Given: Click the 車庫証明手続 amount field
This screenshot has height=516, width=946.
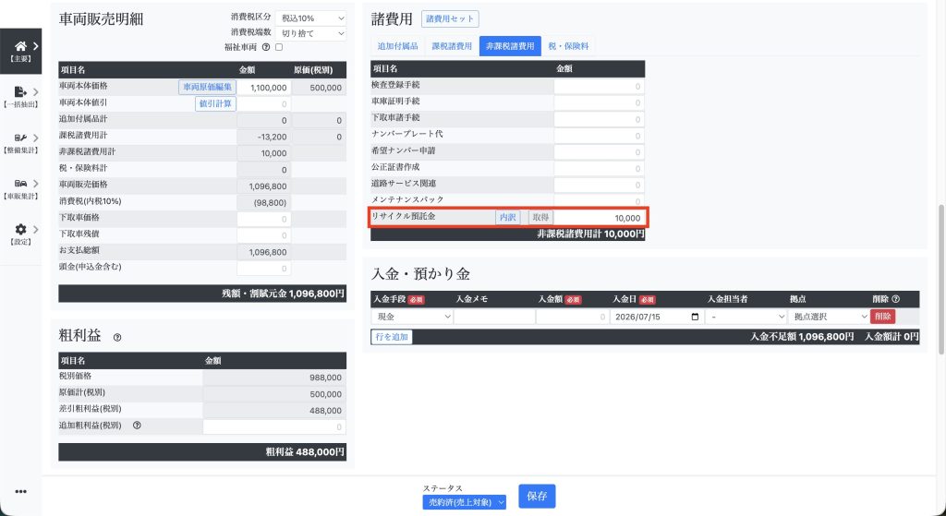Looking at the screenshot, I should pyautogui.click(x=599, y=102).
